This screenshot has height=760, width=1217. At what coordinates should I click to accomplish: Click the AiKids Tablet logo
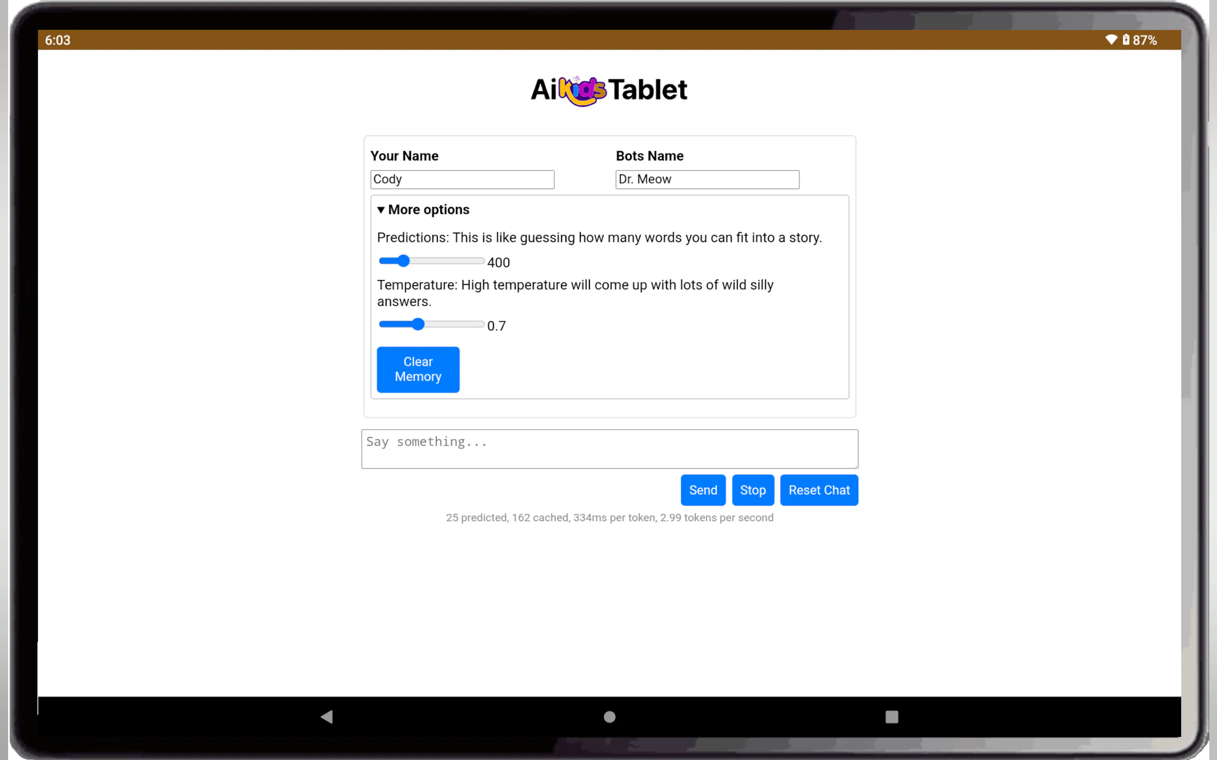pyautogui.click(x=609, y=90)
